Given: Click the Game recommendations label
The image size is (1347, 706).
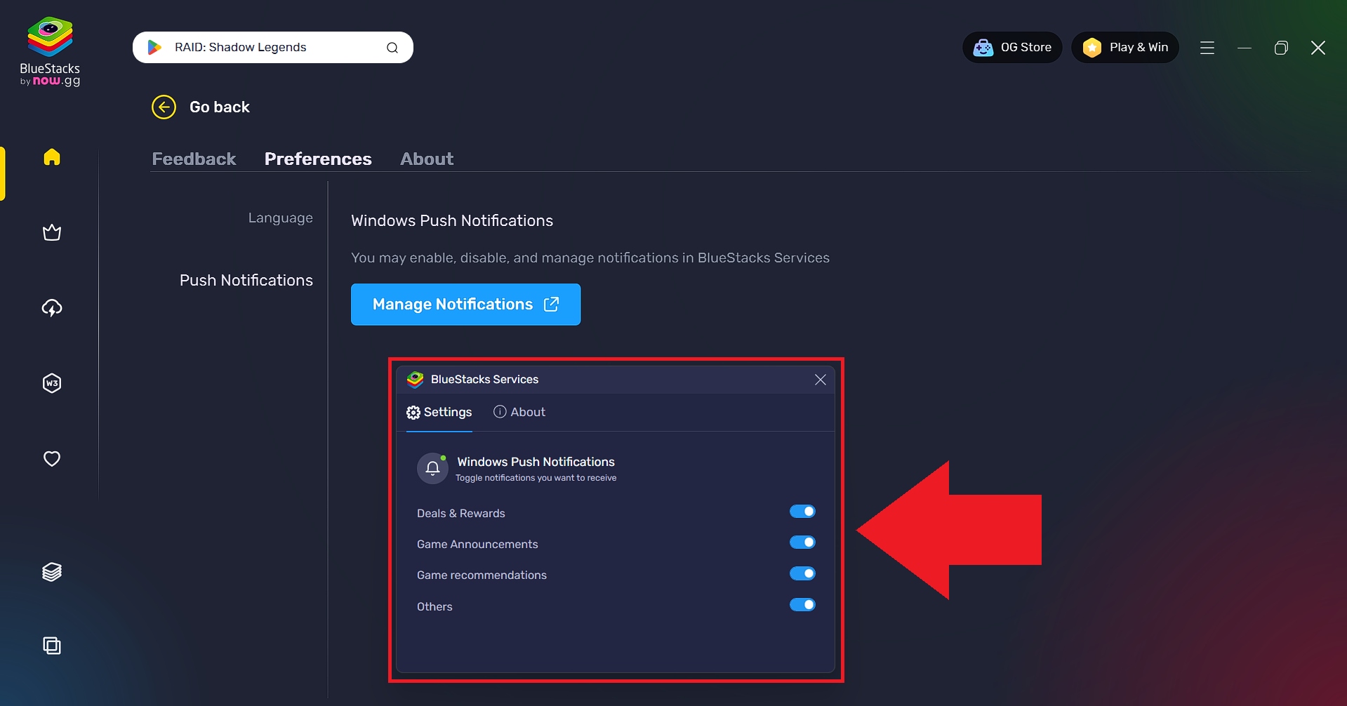Looking at the screenshot, I should [x=482, y=575].
